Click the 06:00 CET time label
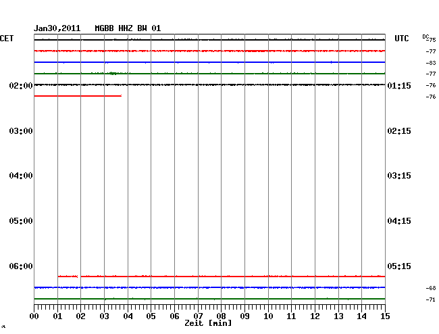 coord(21,266)
